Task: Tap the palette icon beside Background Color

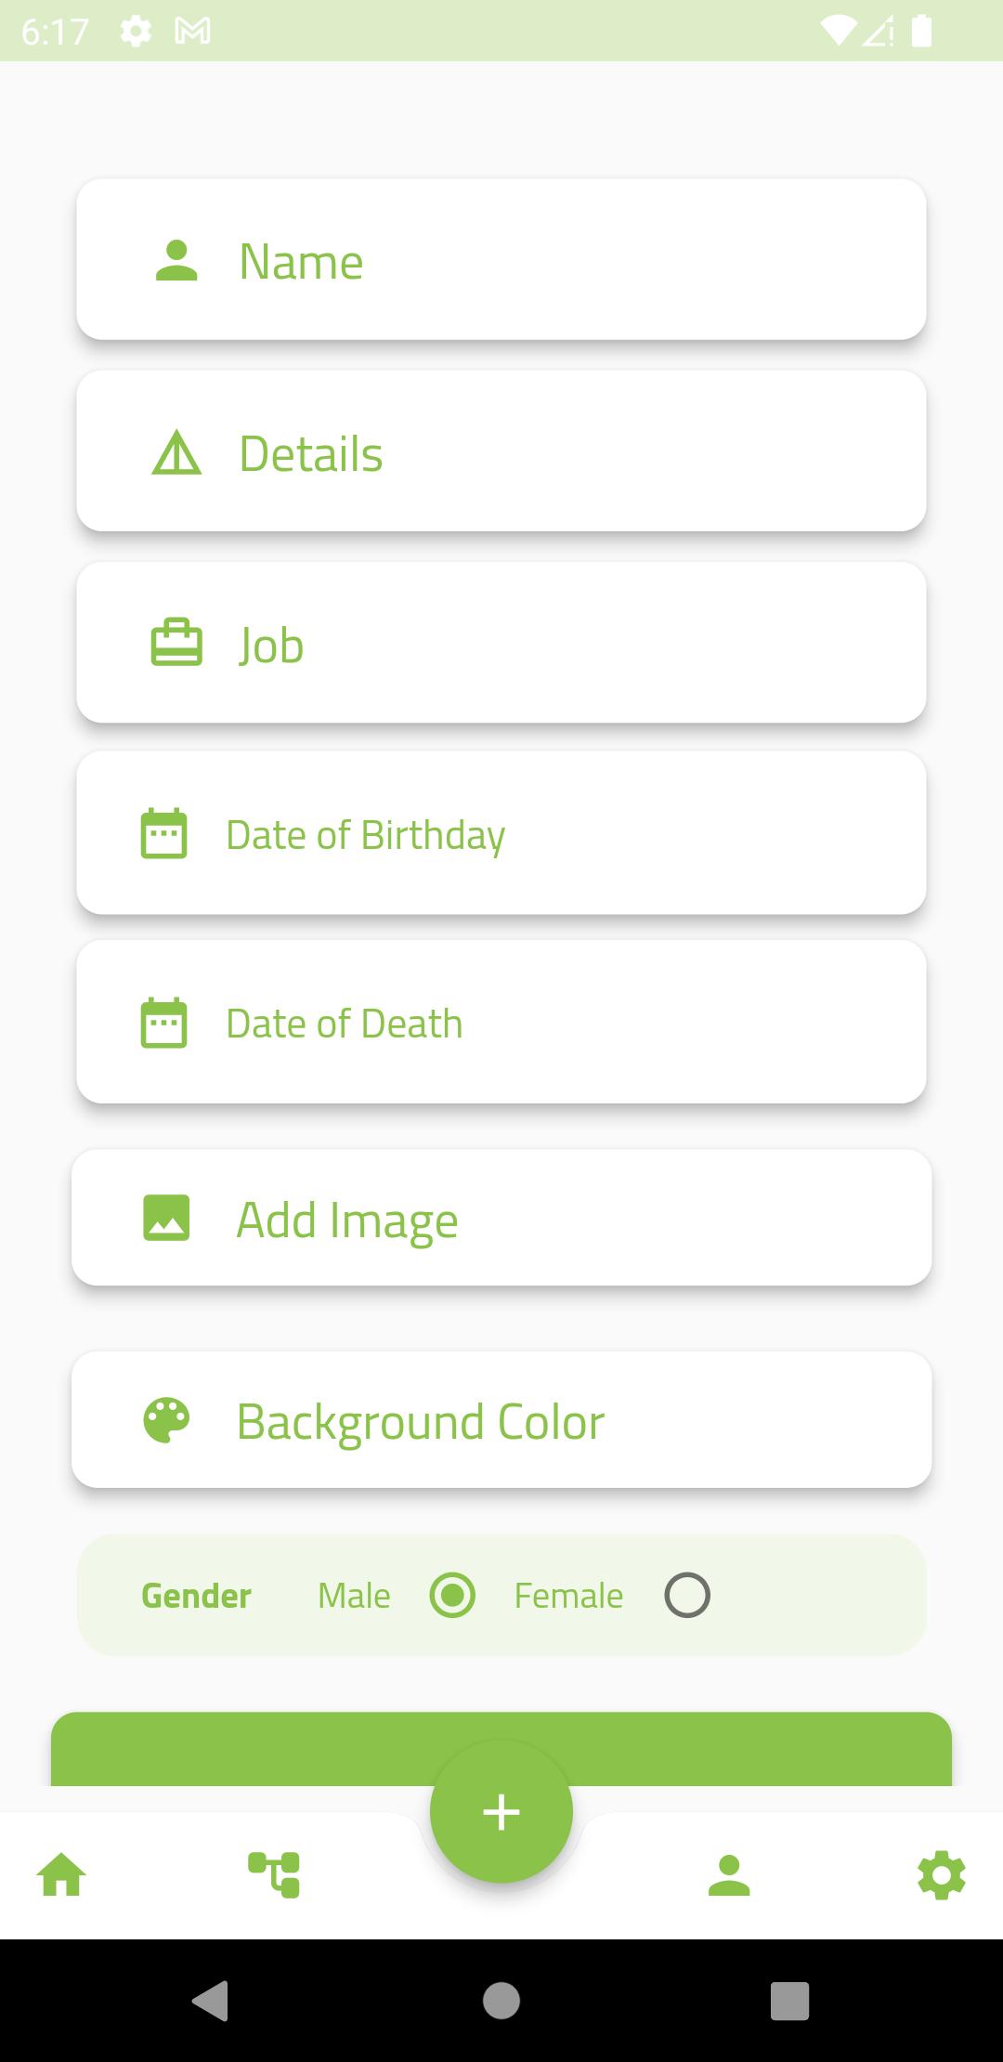Action: 166,1421
